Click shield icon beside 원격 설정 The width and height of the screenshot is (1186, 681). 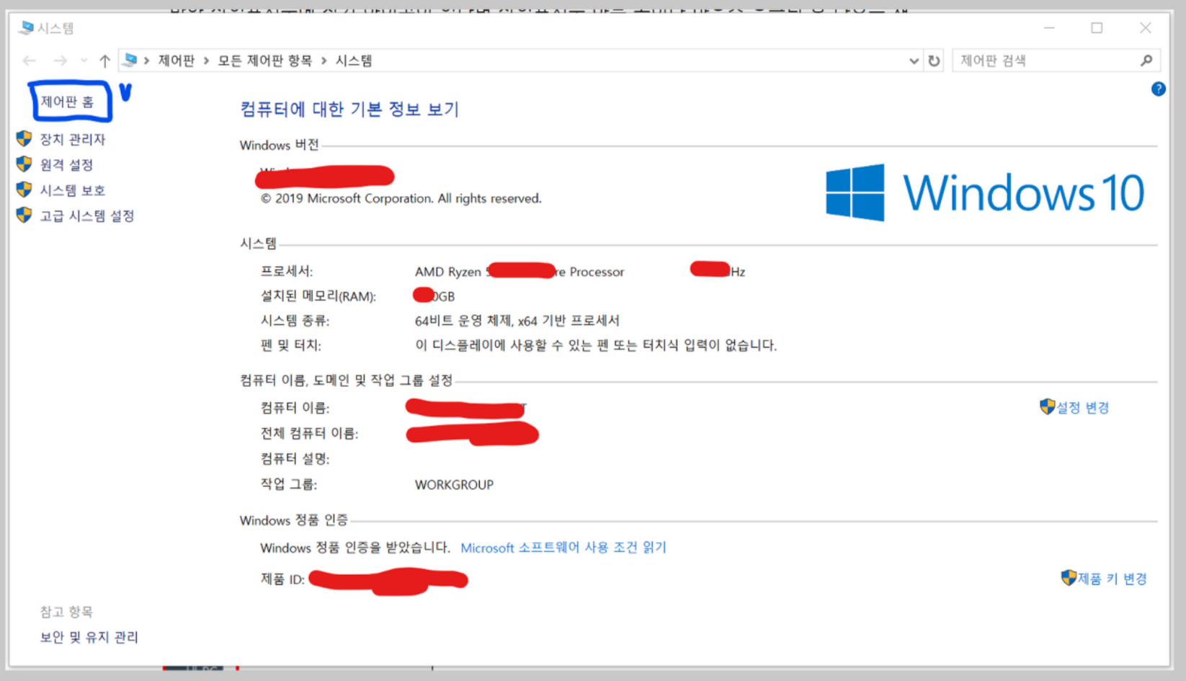[x=24, y=164]
